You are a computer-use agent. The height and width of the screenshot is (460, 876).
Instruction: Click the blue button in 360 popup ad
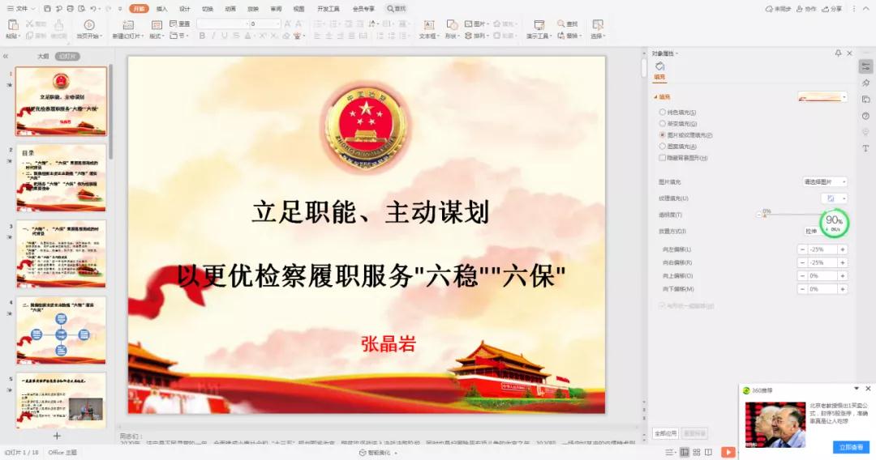tap(852, 447)
